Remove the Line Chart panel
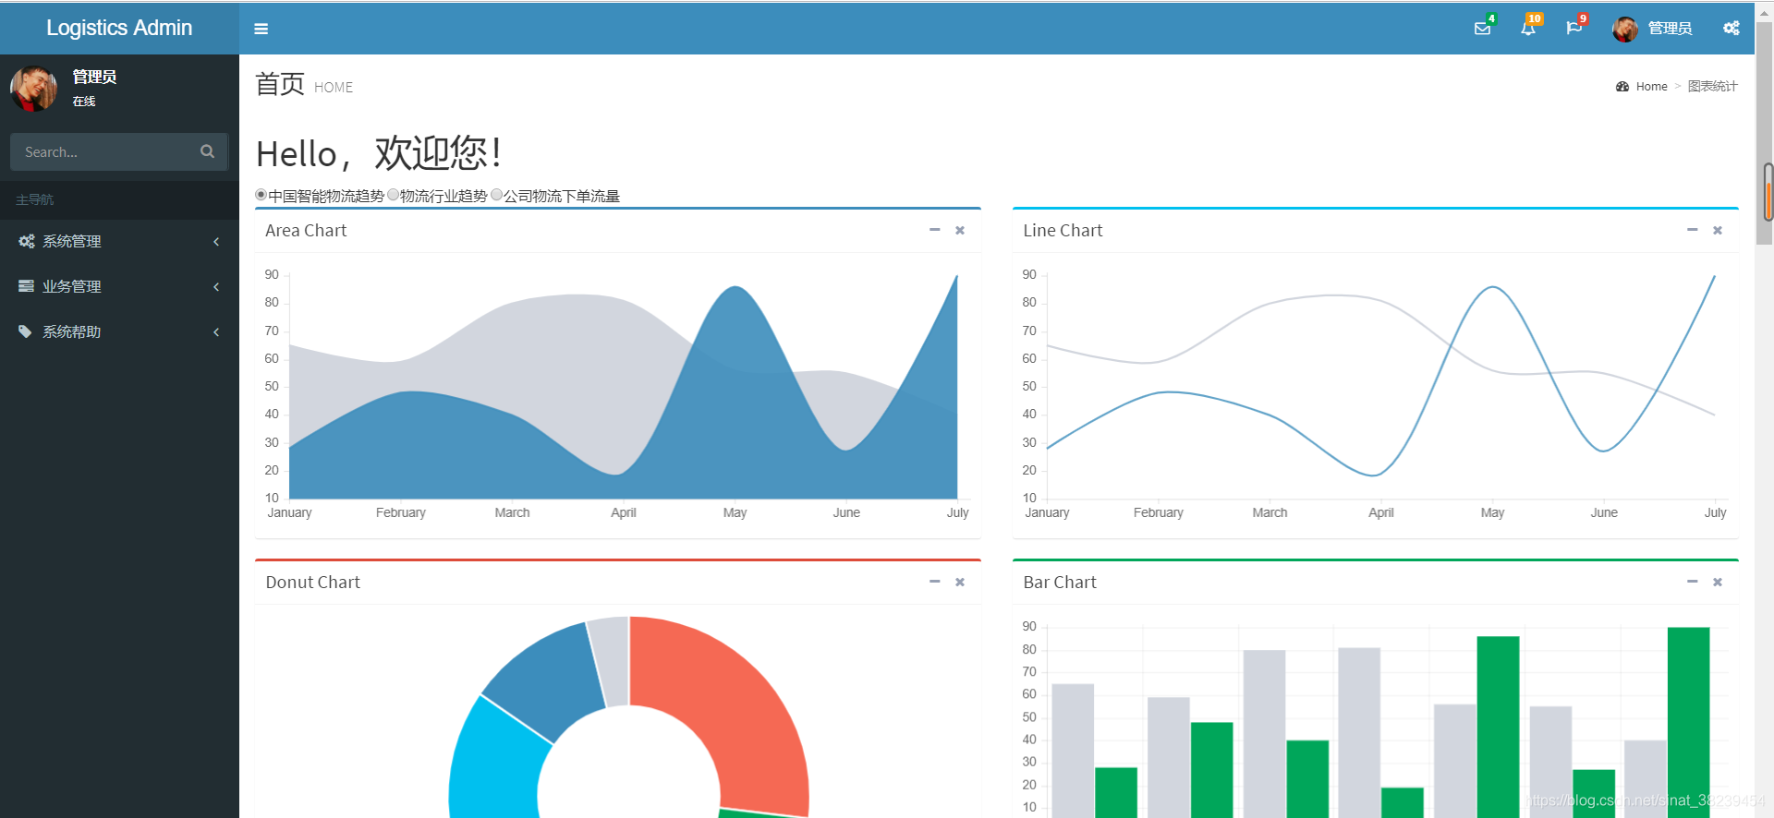This screenshot has height=818, width=1774. point(1718,230)
